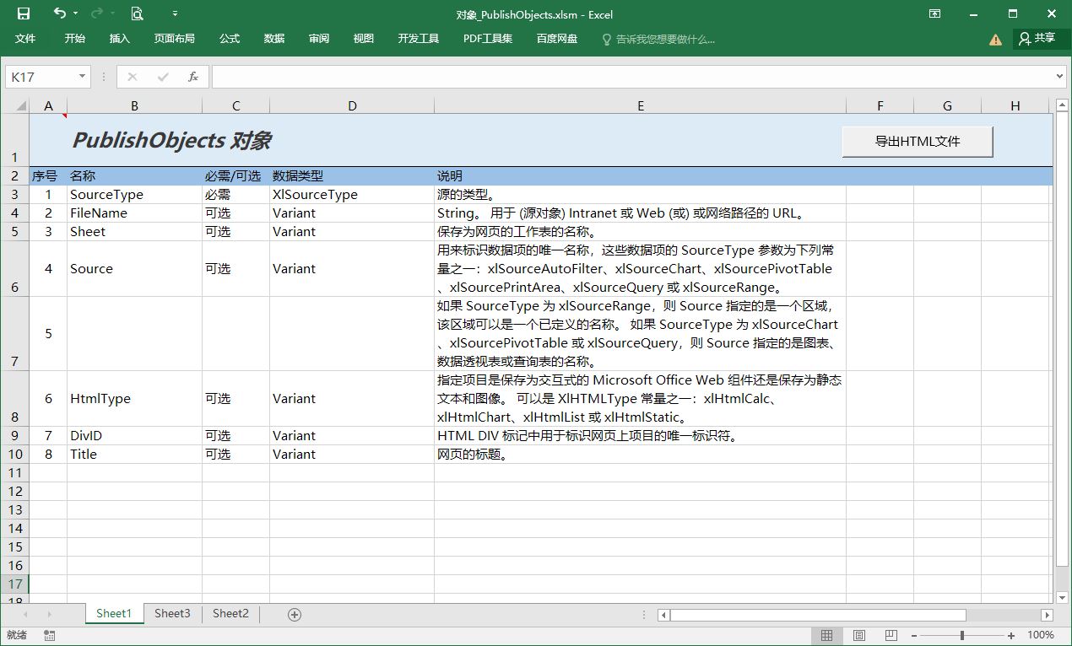Click the 导出HTML文件 button
1072x646 pixels.
pyautogui.click(x=917, y=142)
